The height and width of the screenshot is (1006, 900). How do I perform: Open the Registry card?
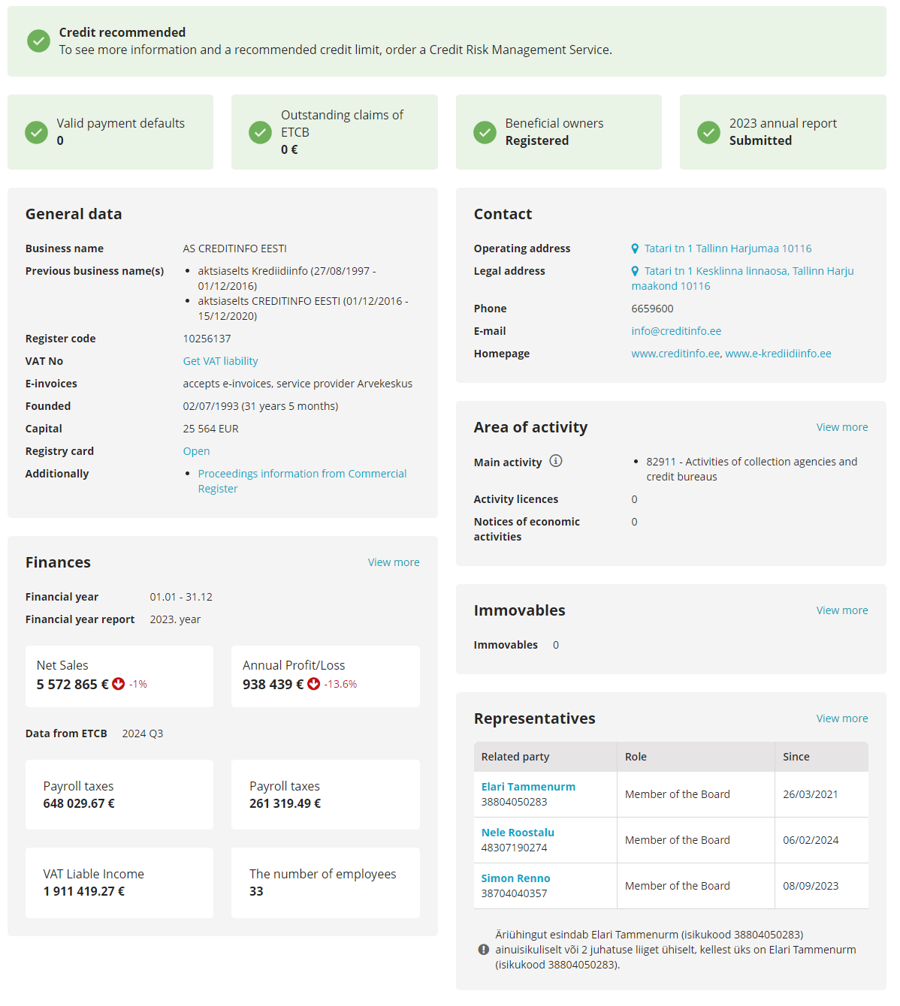click(196, 450)
